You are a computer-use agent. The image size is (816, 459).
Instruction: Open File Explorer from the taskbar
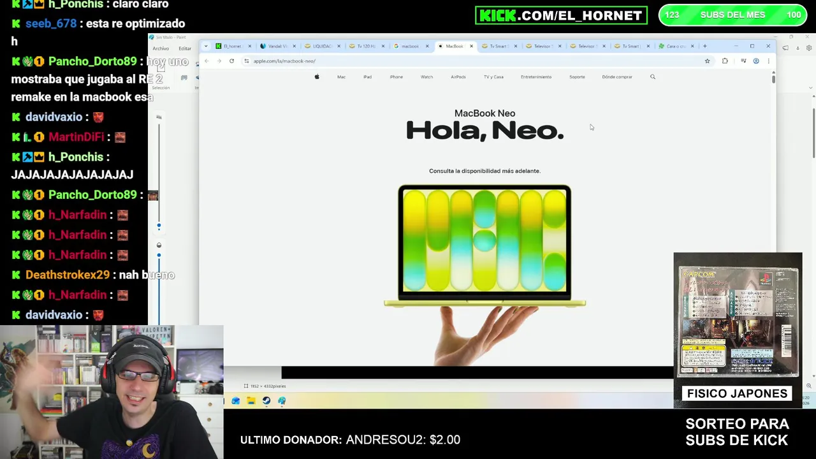(251, 401)
